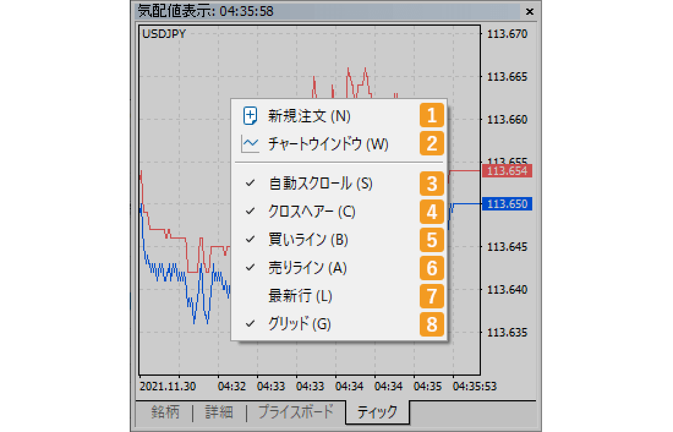Click the 04:35:53 time axis label

click(x=475, y=387)
